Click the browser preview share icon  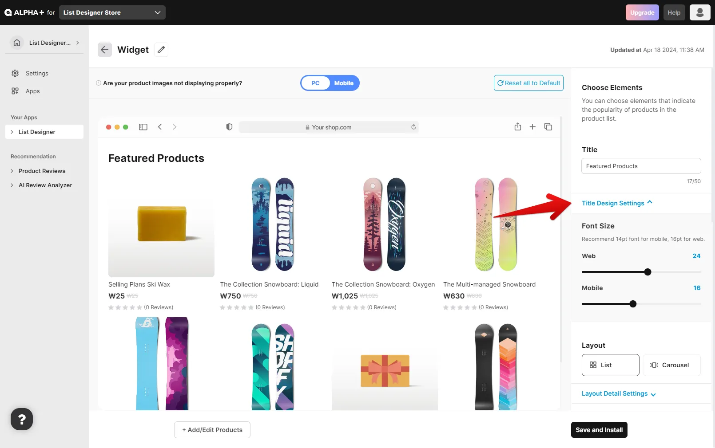[x=517, y=127]
